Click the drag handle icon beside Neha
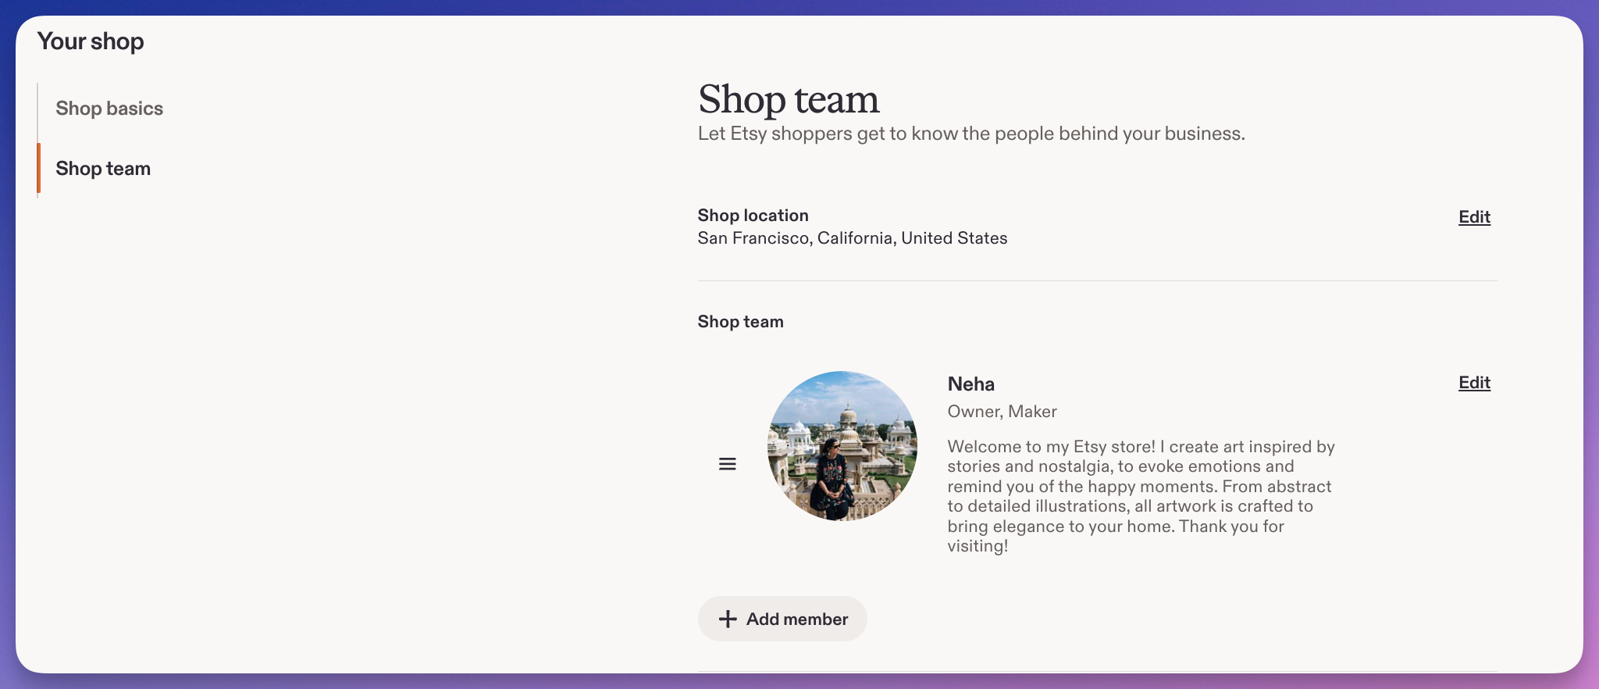This screenshot has height=689, width=1599. coord(727,464)
